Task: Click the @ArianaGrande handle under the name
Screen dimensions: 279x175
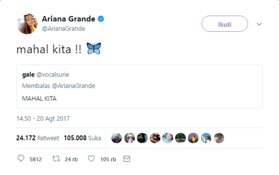Action: click(x=63, y=29)
